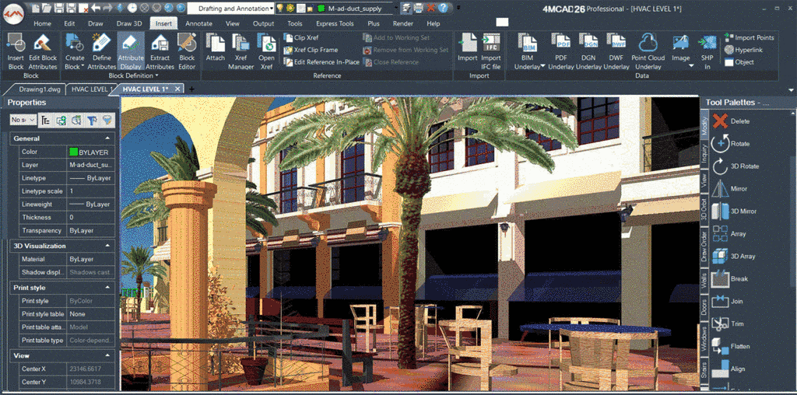
Task: Open the Drawing1.dwg document tab
Action: [39, 89]
